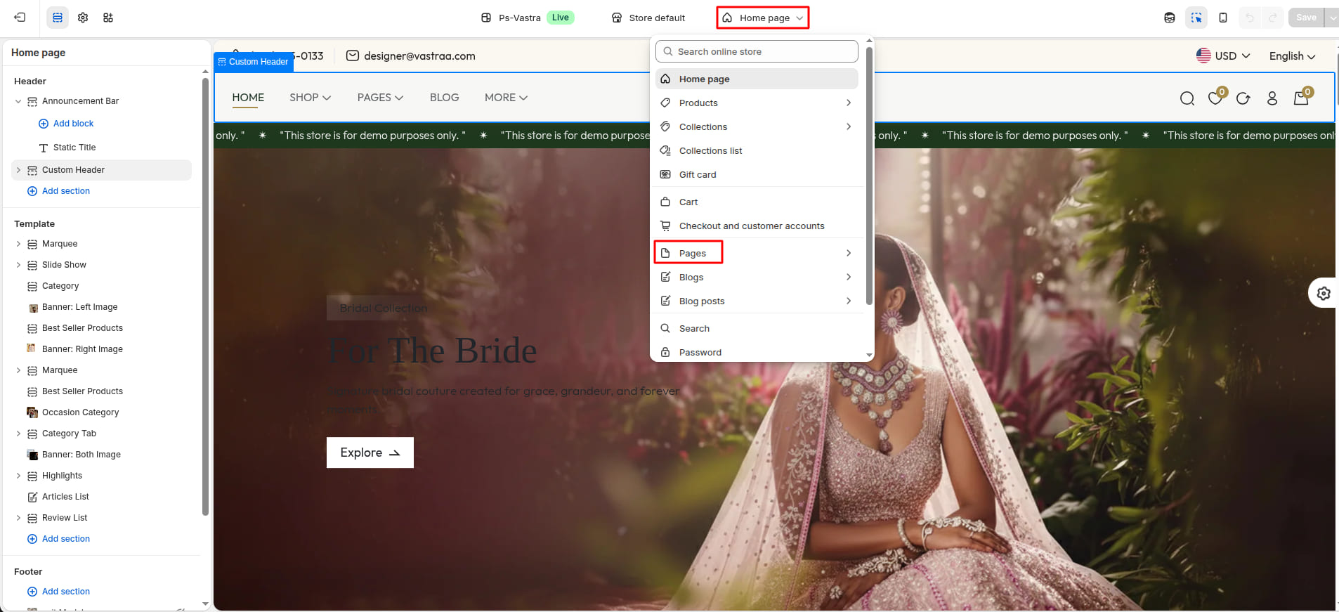Click Add section under Review List
Image resolution: width=1339 pixels, height=612 pixels.
[58, 539]
